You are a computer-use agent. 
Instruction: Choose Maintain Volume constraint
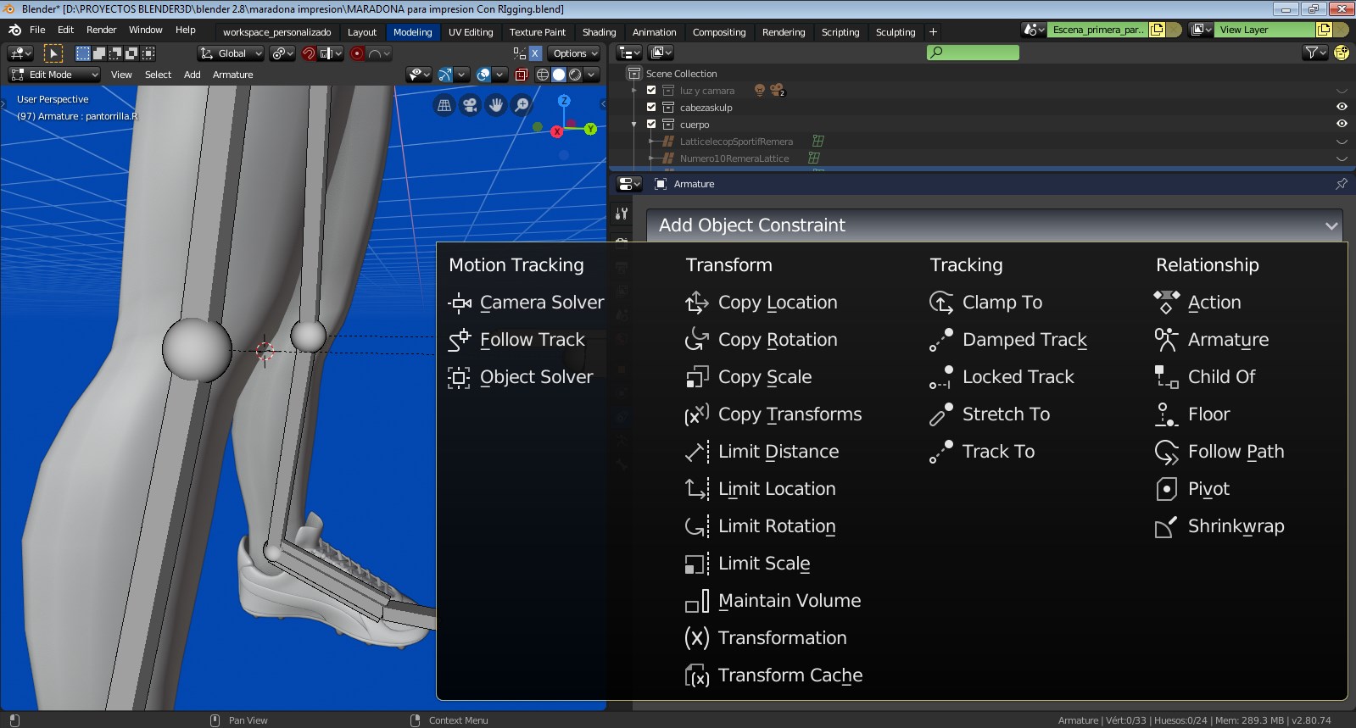pos(773,601)
